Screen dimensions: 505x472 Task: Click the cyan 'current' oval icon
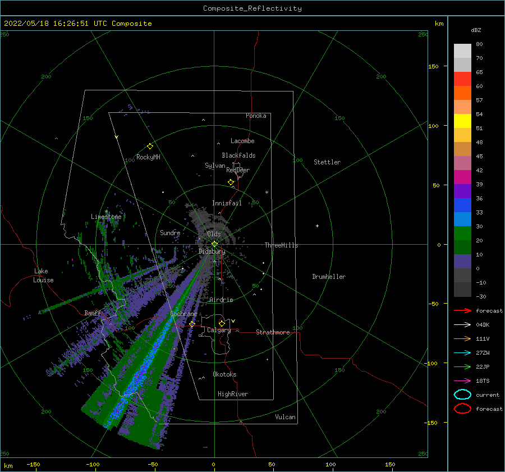(x=462, y=395)
